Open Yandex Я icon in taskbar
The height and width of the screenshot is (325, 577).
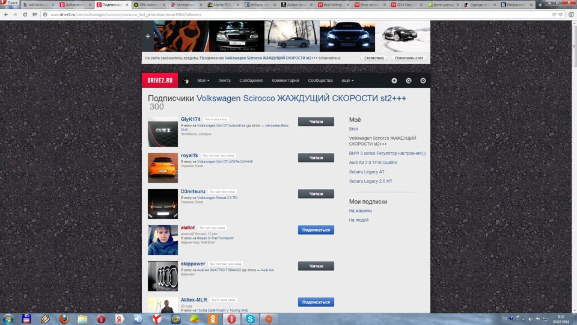[x=119, y=319]
